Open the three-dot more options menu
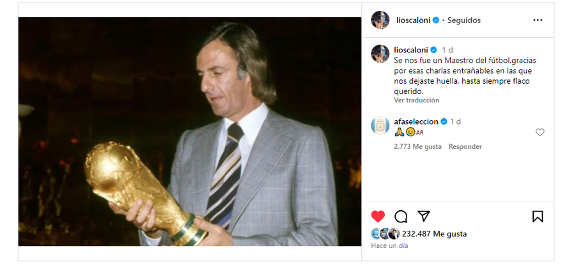Screen dimensions: 567x264 coord(538,20)
